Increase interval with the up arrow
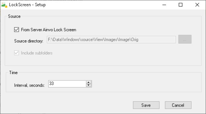This screenshot has width=206, height=114. coord(89,82)
